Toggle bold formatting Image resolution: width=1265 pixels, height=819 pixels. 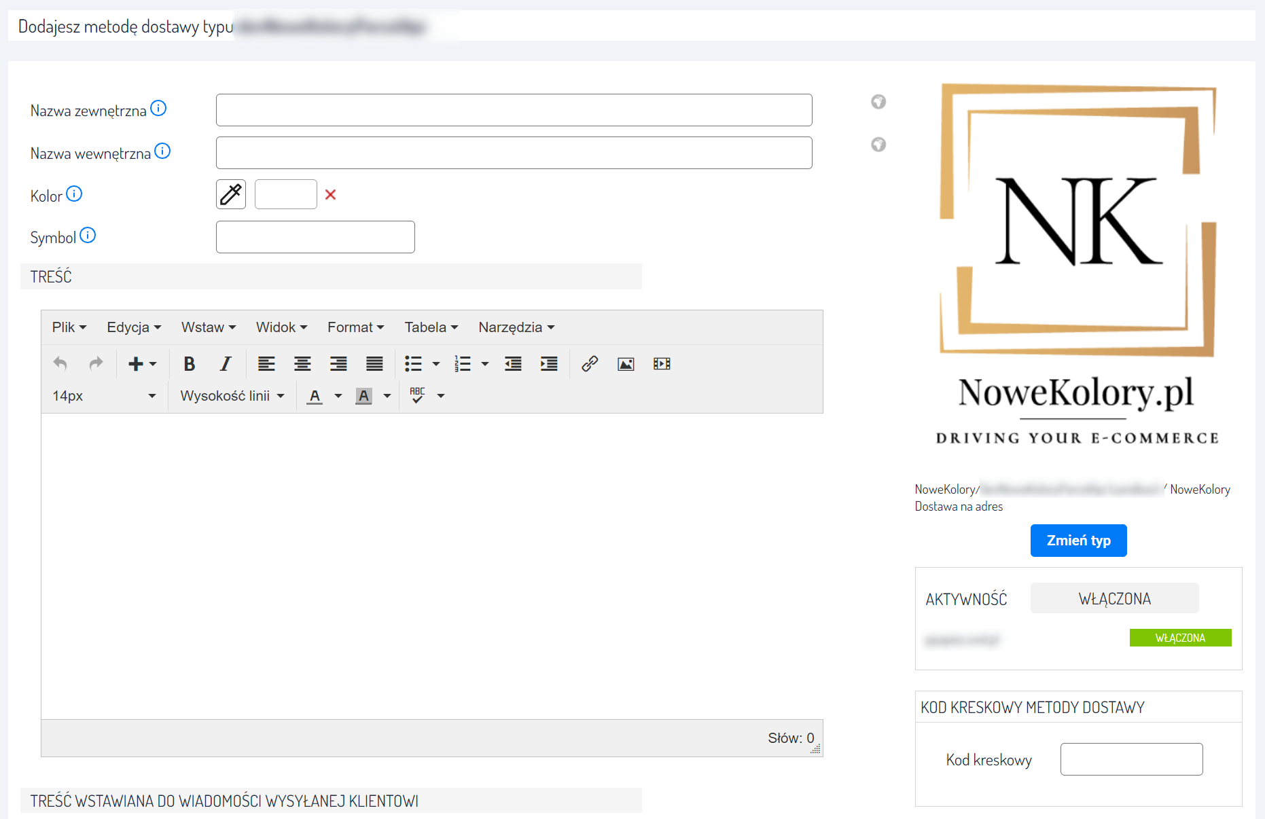tap(190, 364)
